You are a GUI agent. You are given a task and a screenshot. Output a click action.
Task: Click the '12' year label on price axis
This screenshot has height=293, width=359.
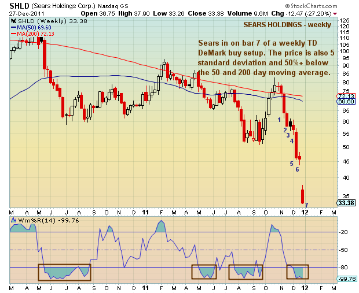pyautogui.click(x=305, y=212)
